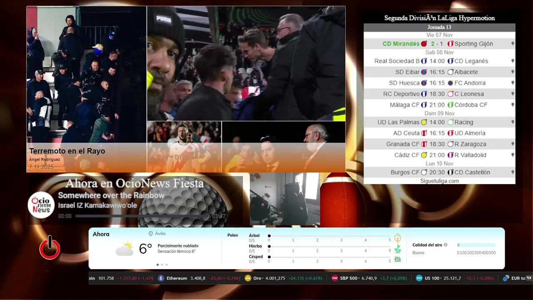This screenshot has width=533, height=300.
Task: Click the 2 - 1 match score
Action: (437, 44)
